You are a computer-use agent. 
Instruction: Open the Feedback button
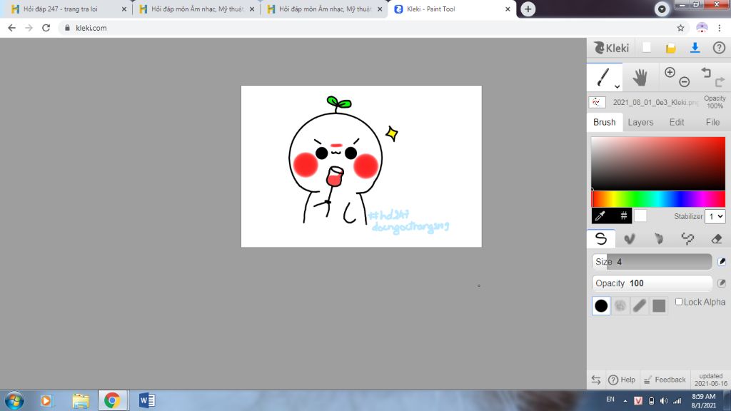[665, 380]
